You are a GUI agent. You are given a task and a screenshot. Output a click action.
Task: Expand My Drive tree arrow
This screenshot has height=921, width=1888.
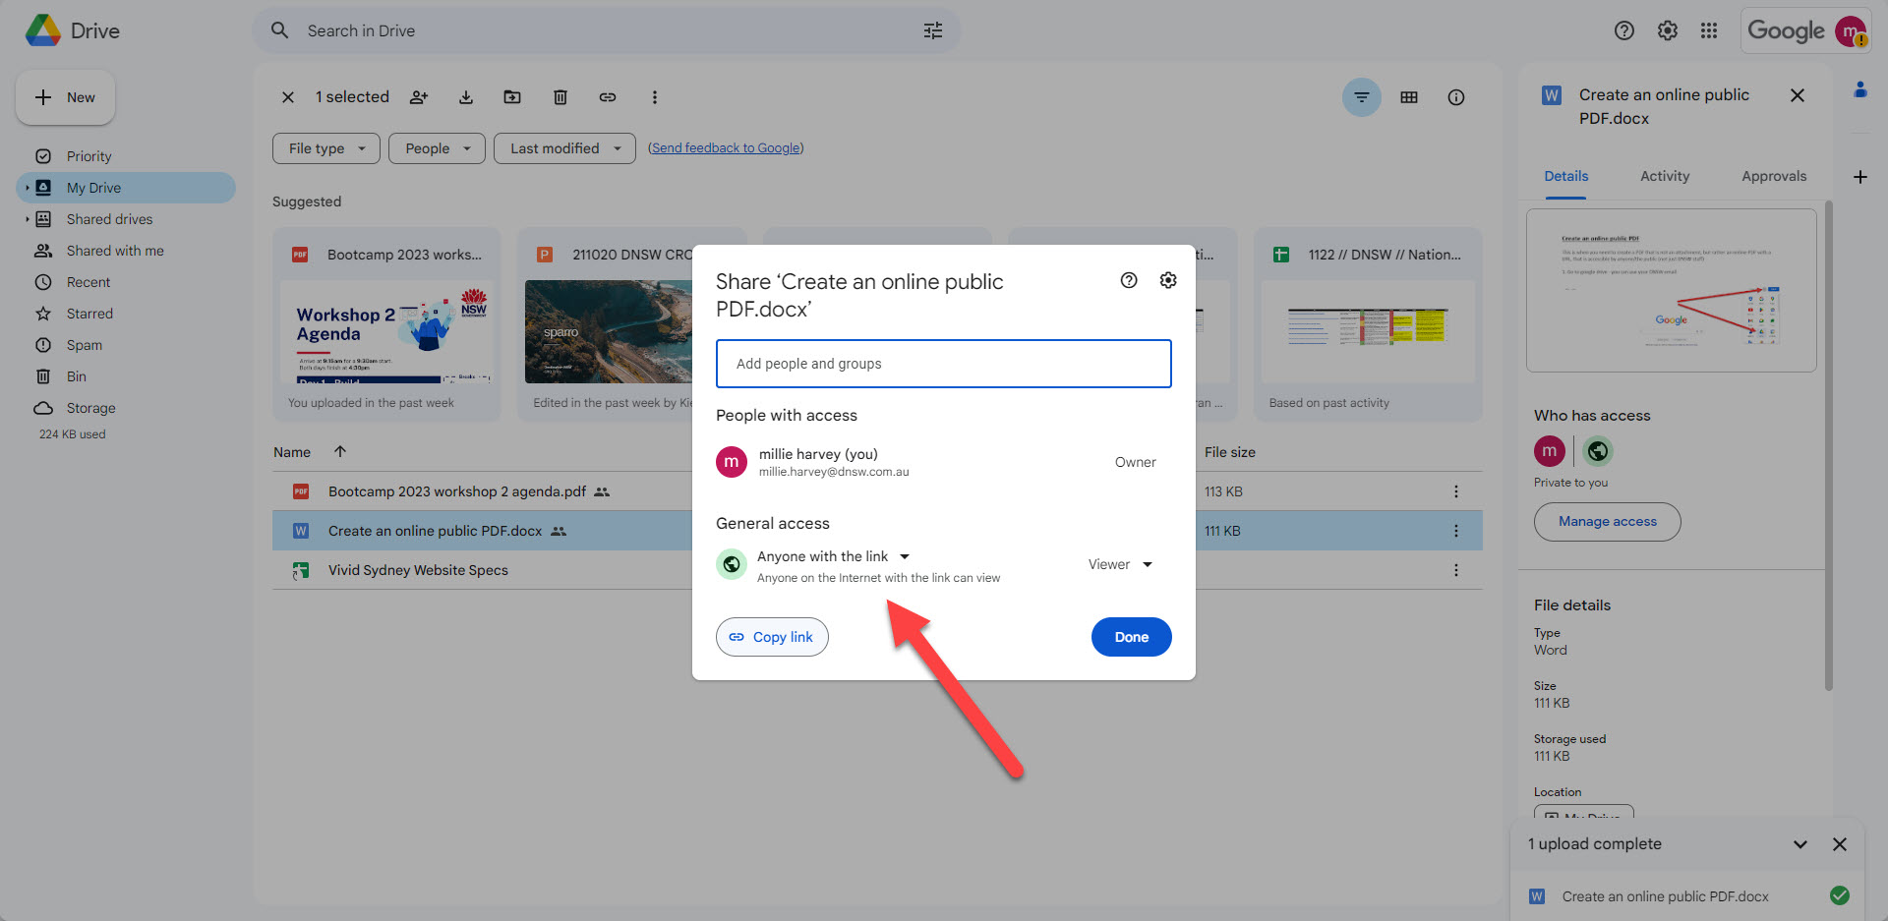point(27,188)
